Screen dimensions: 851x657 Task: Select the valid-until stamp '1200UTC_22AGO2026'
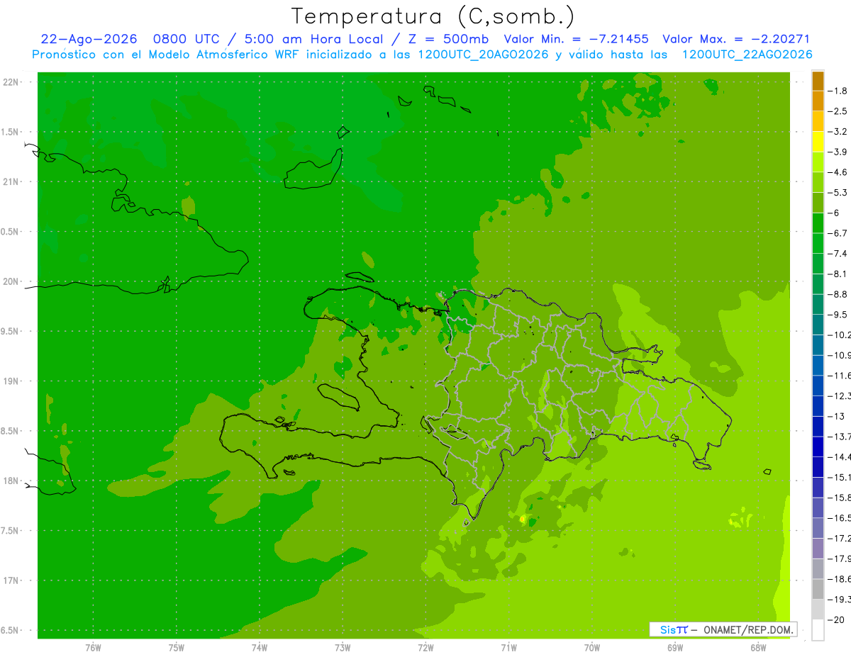coord(747,54)
